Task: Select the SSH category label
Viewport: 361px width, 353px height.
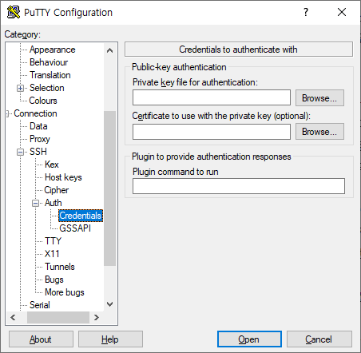Action: [x=38, y=152]
